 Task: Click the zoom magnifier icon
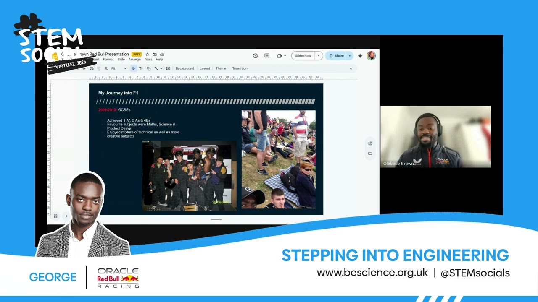(106, 68)
